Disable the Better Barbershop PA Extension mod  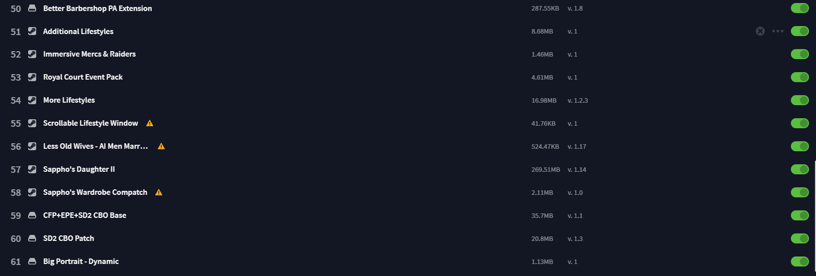799,8
